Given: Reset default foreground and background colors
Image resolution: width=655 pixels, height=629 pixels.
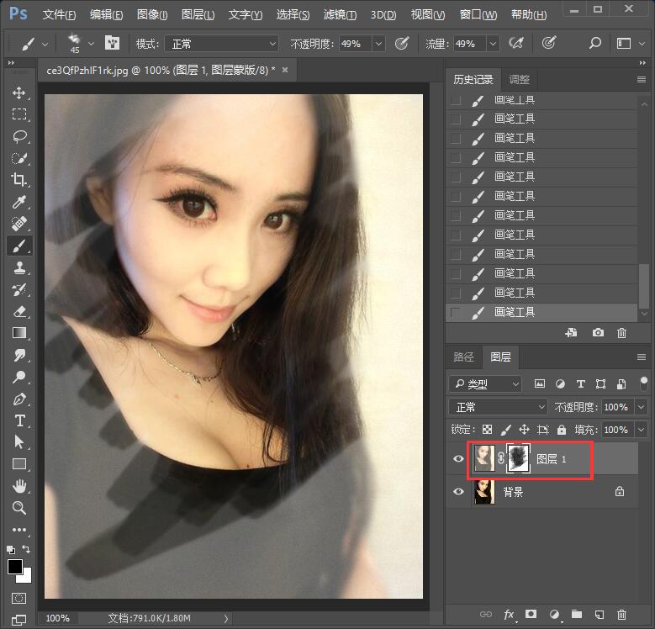Looking at the screenshot, I should click(x=11, y=550).
